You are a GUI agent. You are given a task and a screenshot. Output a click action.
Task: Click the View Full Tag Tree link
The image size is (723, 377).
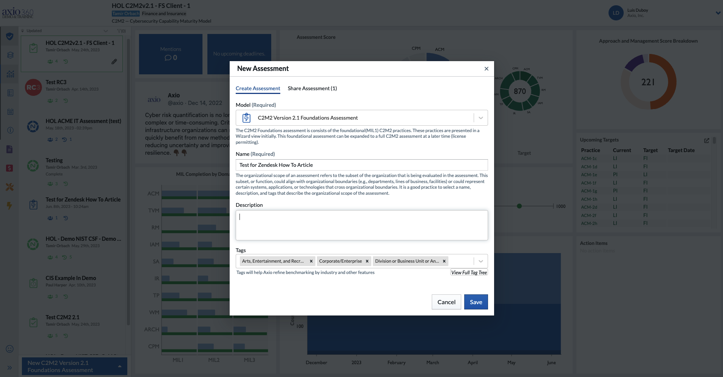tap(469, 272)
